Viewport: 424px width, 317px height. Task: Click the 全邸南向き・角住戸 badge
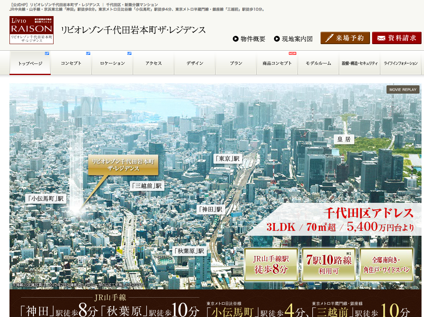[386, 265]
